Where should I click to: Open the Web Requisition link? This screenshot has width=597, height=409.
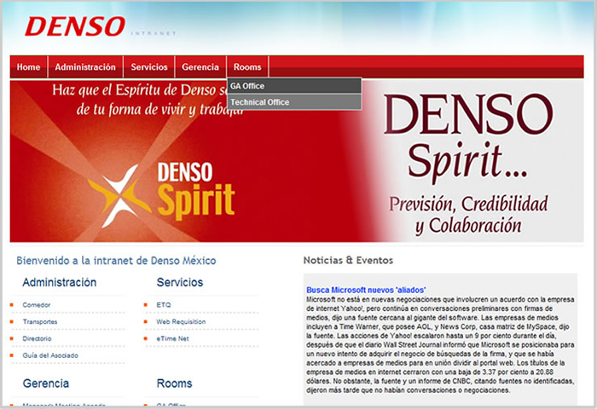tap(181, 321)
